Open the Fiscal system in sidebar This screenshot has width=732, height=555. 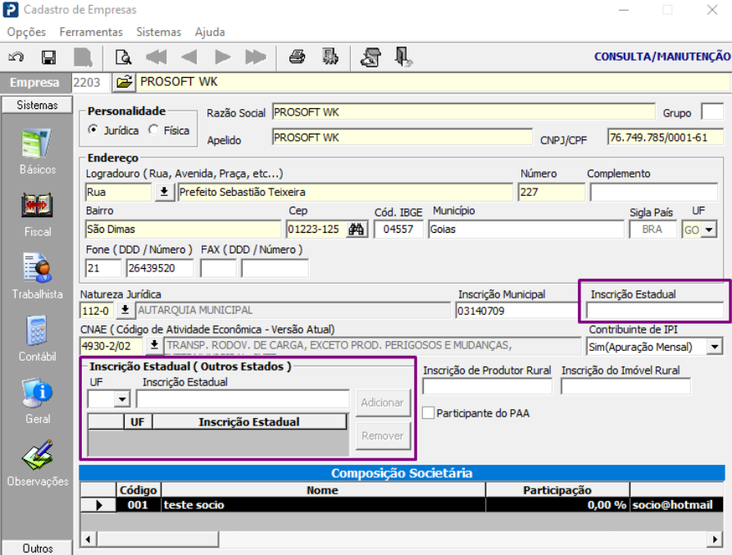(x=38, y=205)
